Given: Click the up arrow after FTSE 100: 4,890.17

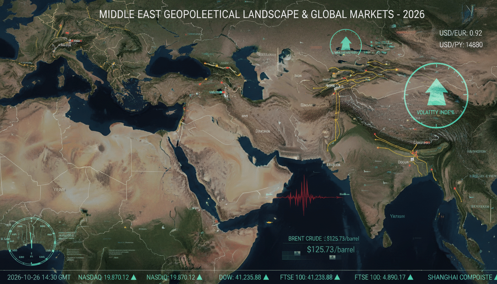Looking at the screenshot, I should (x=410, y=277).
